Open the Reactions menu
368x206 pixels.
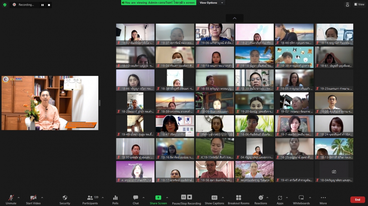pyautogui.click(x=261, y=198)
